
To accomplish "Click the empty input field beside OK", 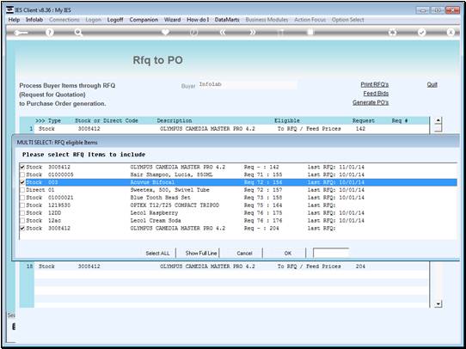I will (331, 253).
